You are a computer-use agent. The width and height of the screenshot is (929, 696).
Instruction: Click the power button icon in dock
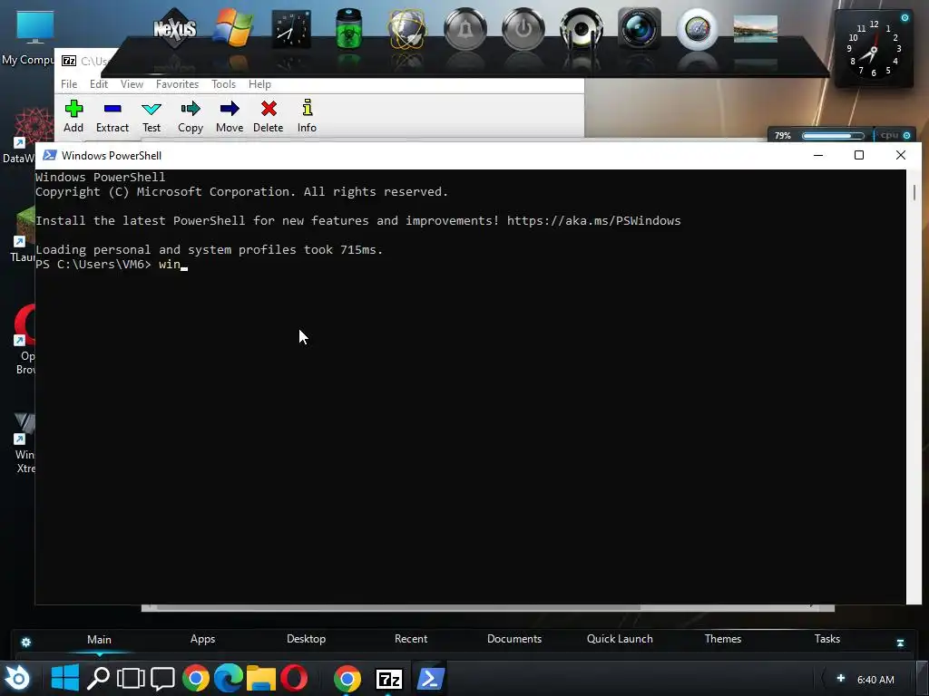click(523, 29)
